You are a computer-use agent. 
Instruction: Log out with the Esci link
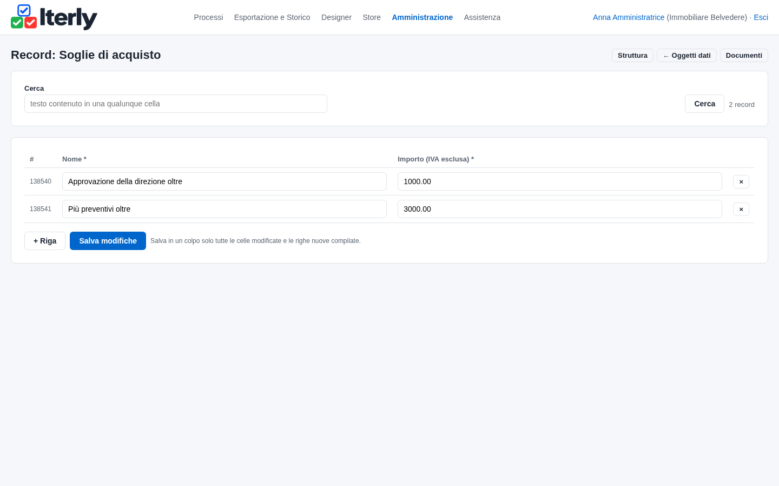[761, 17]
